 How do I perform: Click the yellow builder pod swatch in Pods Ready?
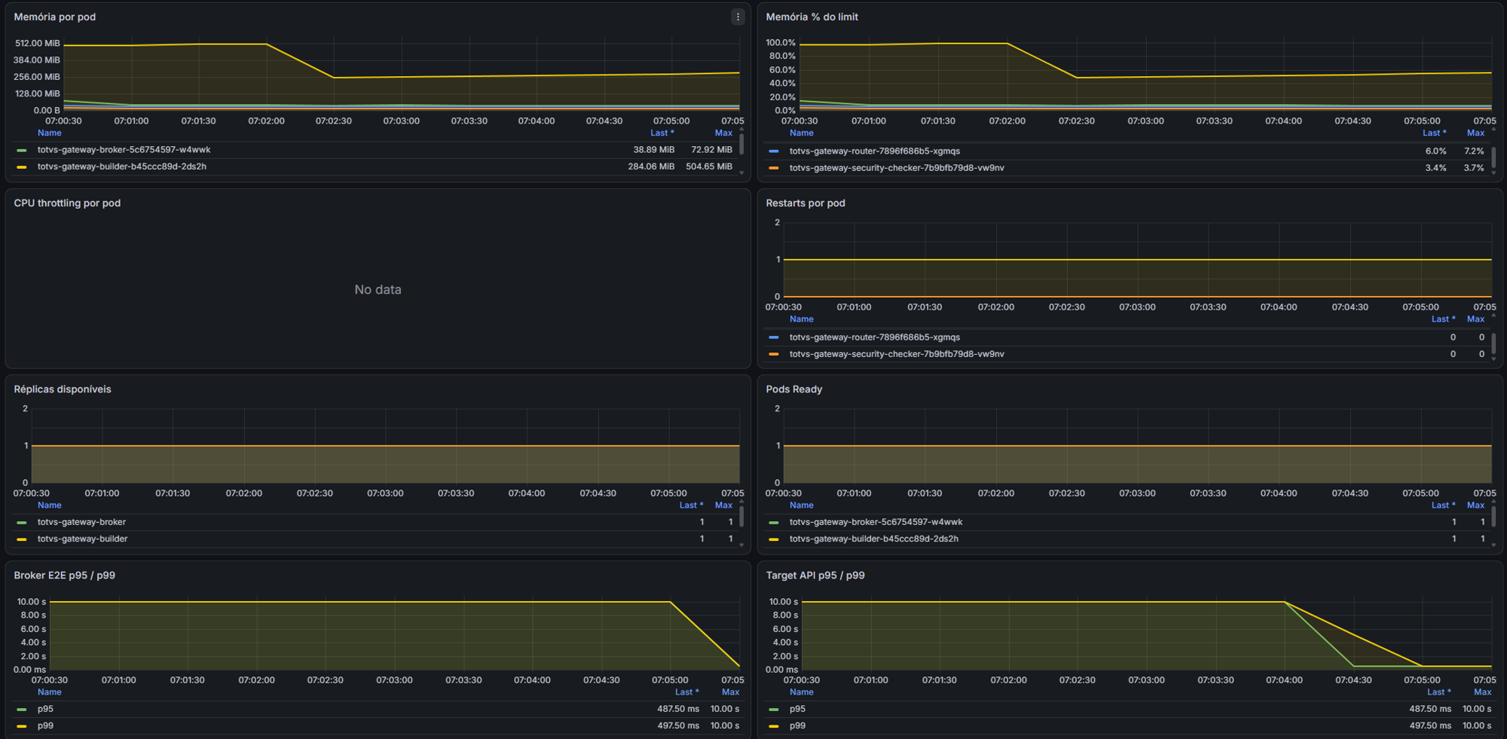point(774,539)
